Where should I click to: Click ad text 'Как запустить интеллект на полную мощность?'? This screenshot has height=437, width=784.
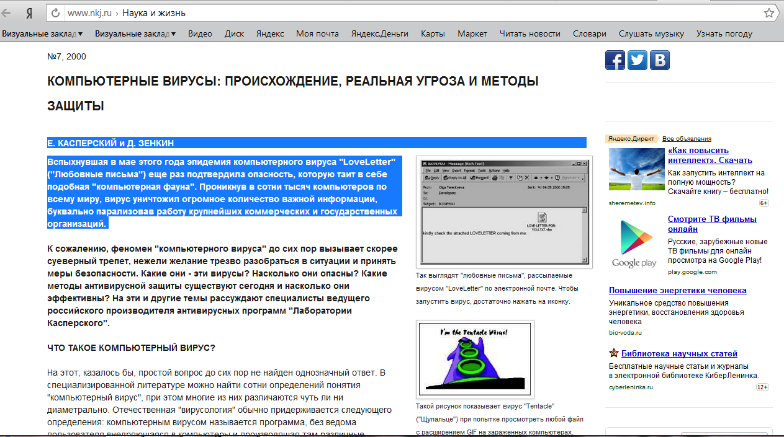point(718,182)
